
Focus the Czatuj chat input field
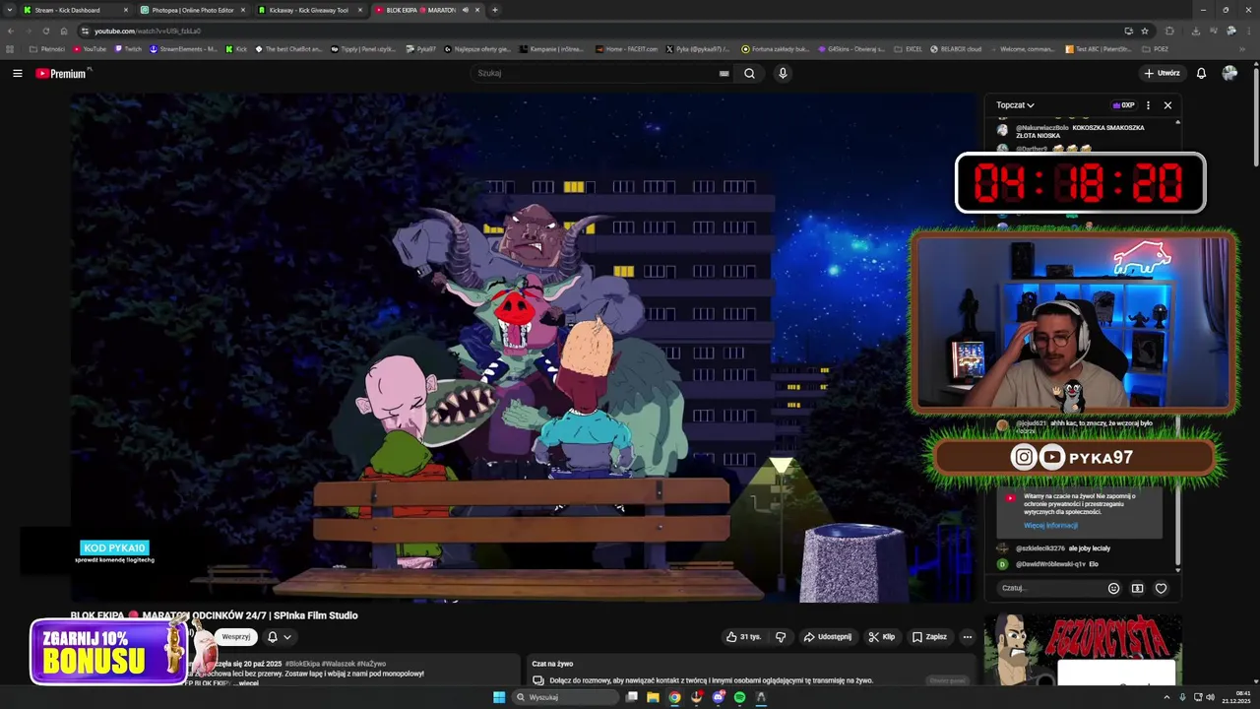(x=1048, y=588)
